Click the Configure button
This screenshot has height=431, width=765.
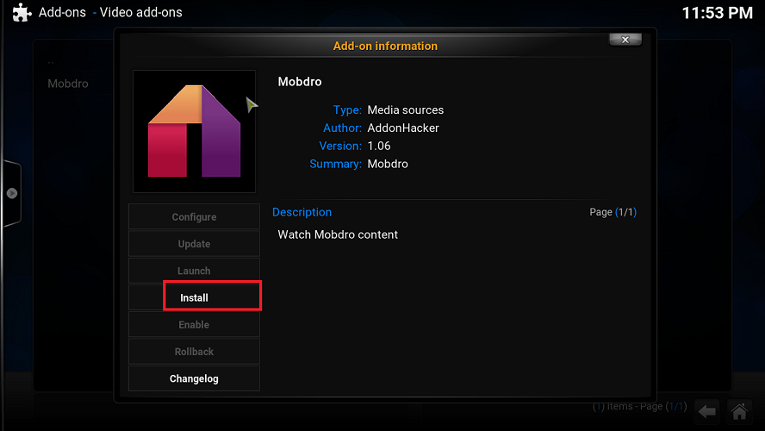pos(194,217)
